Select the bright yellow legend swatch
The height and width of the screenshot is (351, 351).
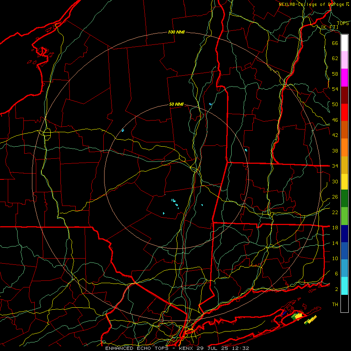(344, 182)
